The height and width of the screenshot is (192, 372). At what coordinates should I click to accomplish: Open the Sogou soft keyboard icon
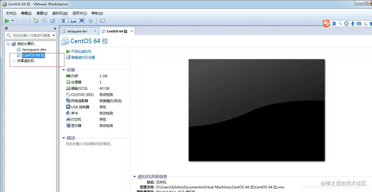click(359, 24)
